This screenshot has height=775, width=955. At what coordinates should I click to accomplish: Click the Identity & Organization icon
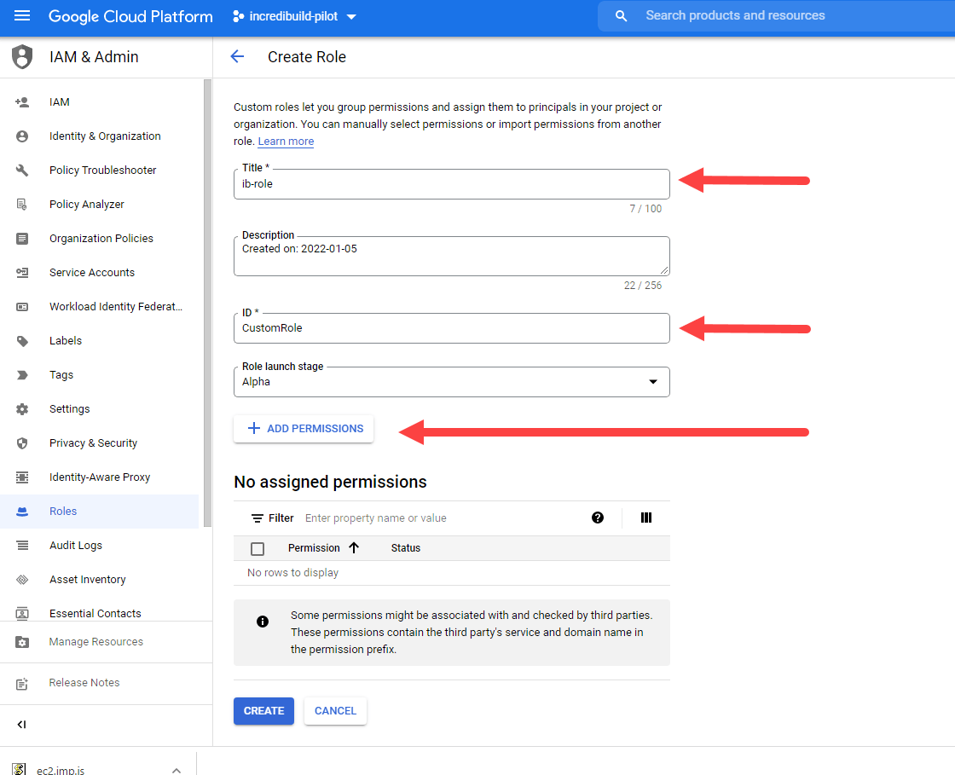[22, 136]
